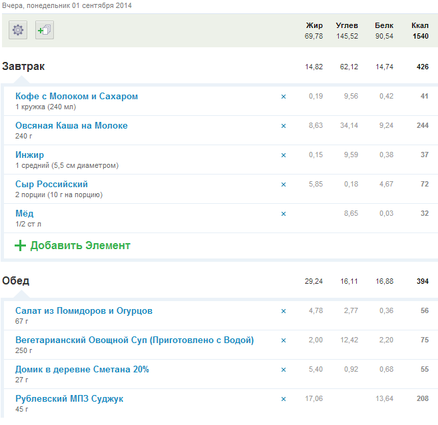Screen dimensions: 438x425
Task: Expand the Обед meal header
Action: pyautogui.click(x=16, y=281)
